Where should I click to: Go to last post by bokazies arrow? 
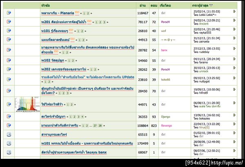[x=234, y=115]
